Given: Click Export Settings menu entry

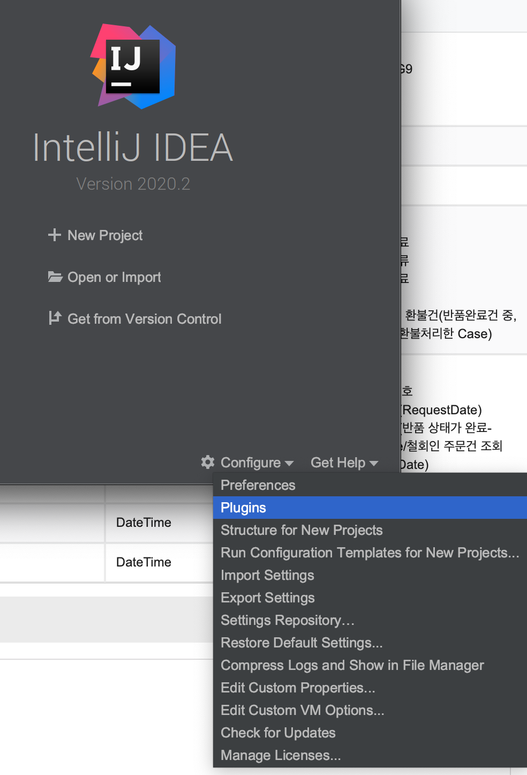Looking at the screenshot, I should [370, 598].
